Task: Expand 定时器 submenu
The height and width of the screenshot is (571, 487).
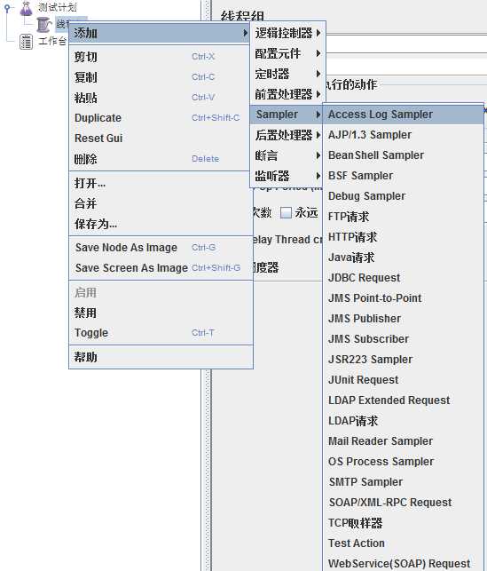Action: click(x=287, y=74)
